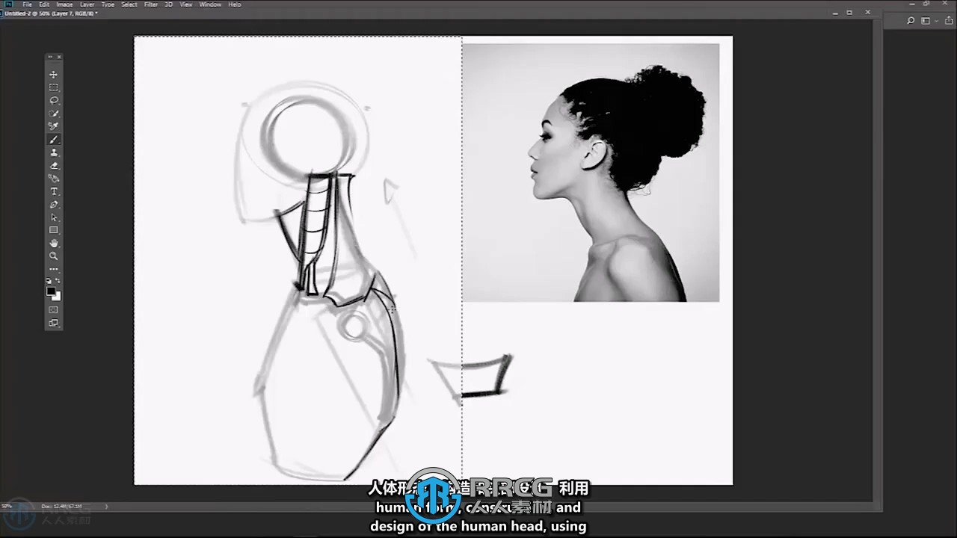Open the Layer menu
Viewport: 957px width, 538px height.
pyautogui.click(x=87, y=4)
